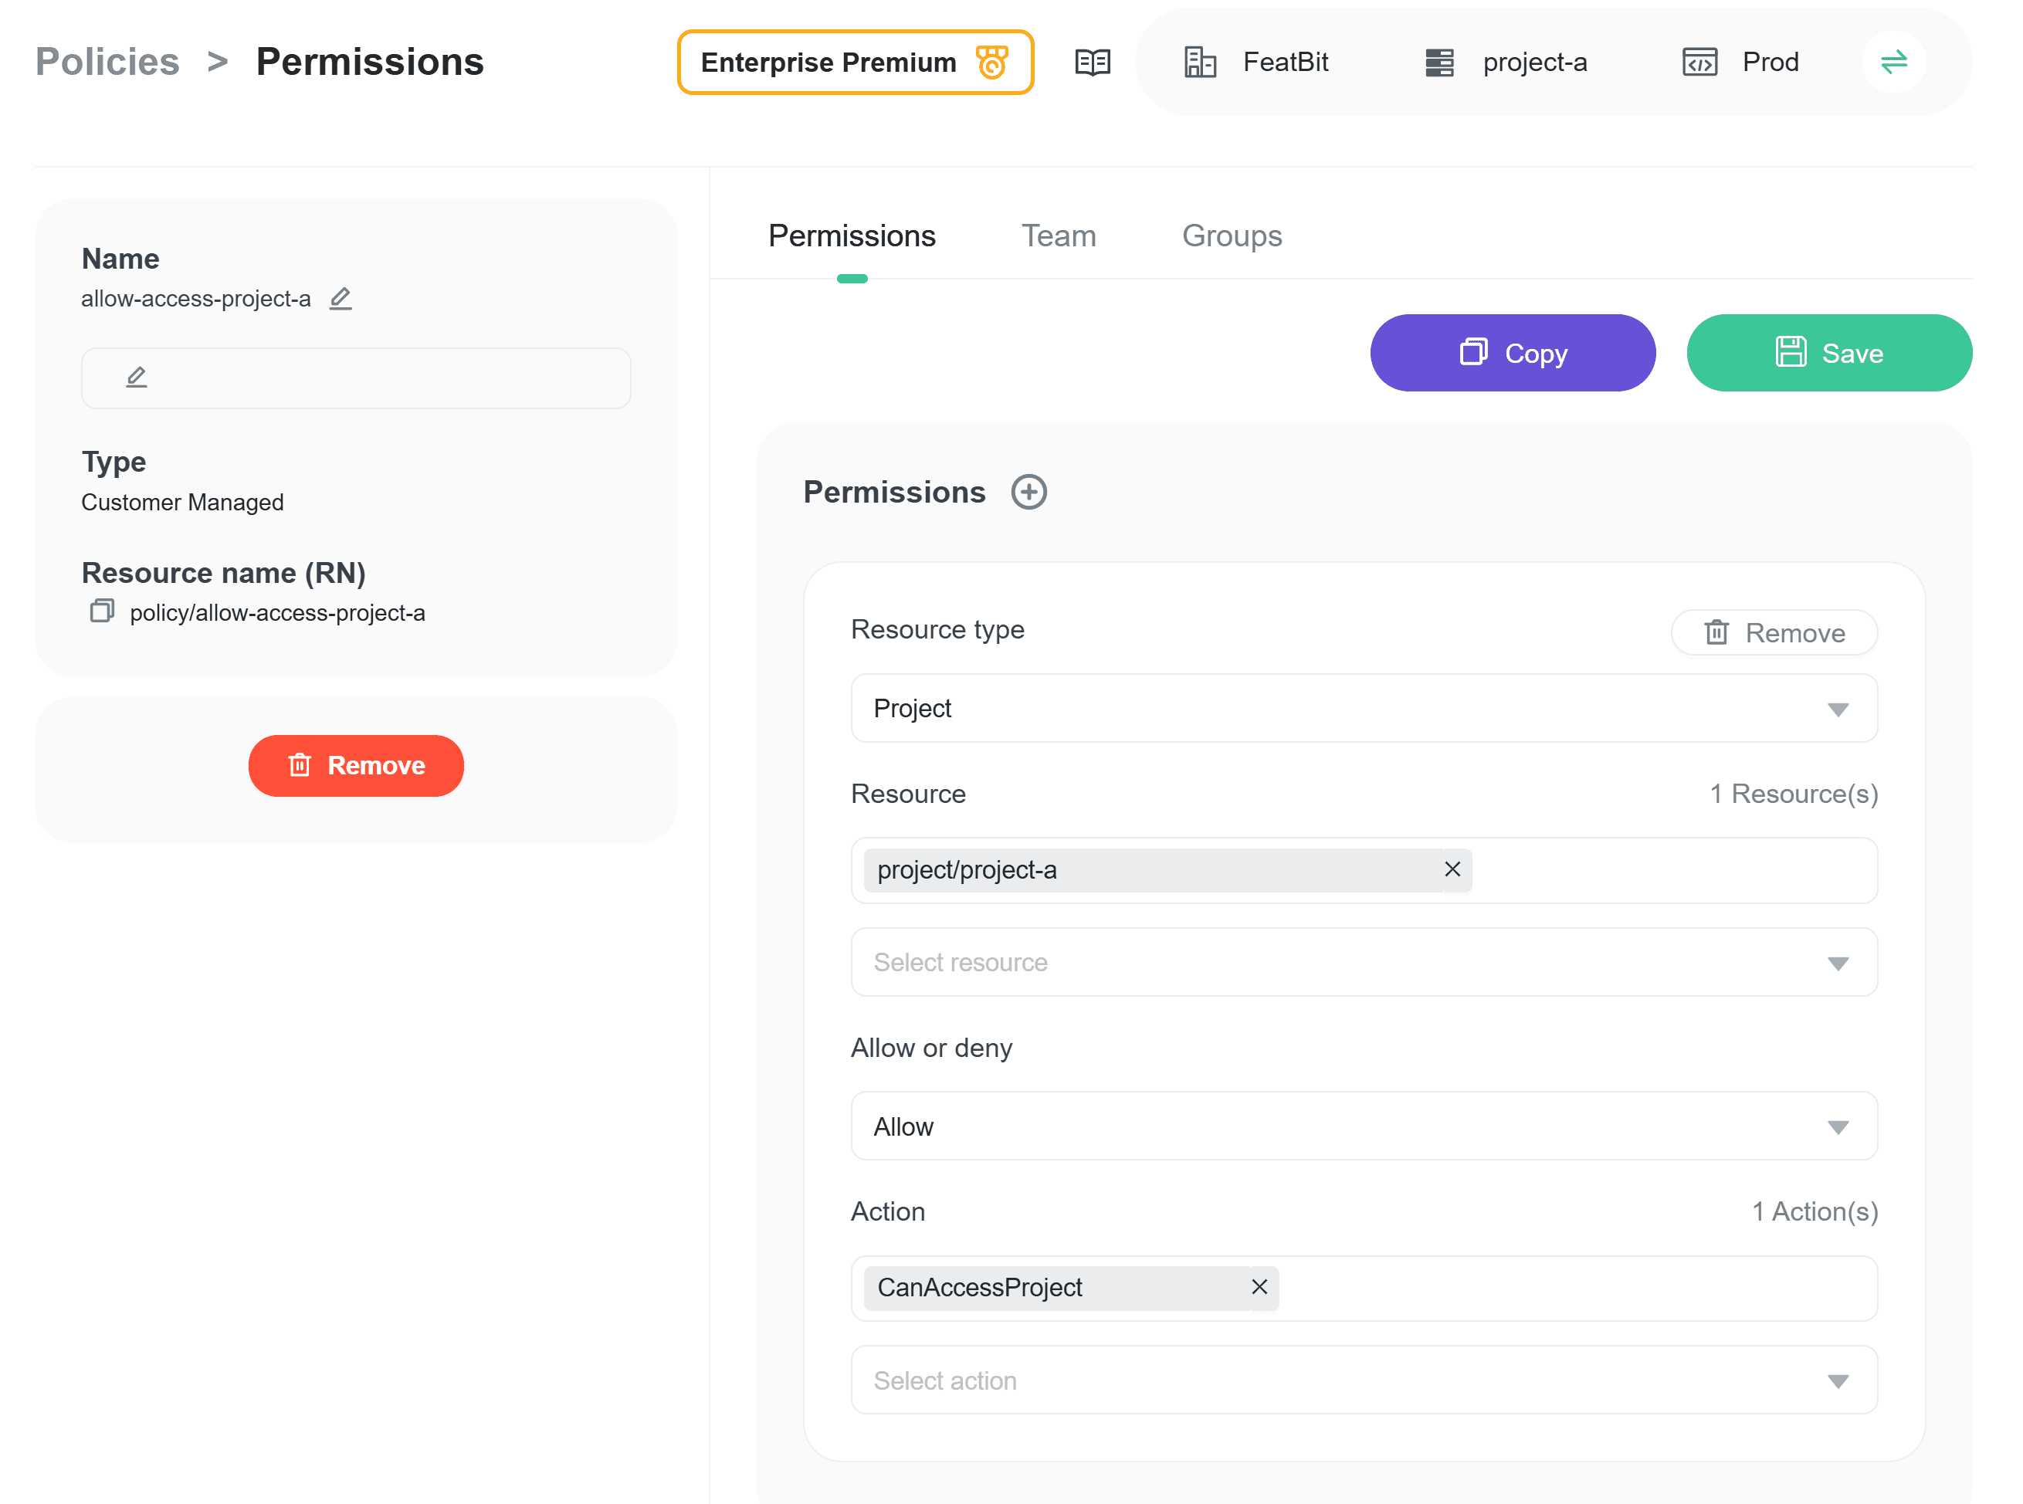Add a new permission with plus icon
Image resolution: width=2023 pixels, height=1504 pixels.
(x=1028, y=492)
